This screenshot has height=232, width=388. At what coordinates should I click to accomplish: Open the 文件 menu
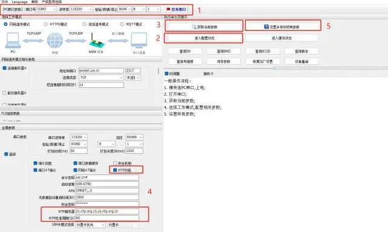point(4,2)
